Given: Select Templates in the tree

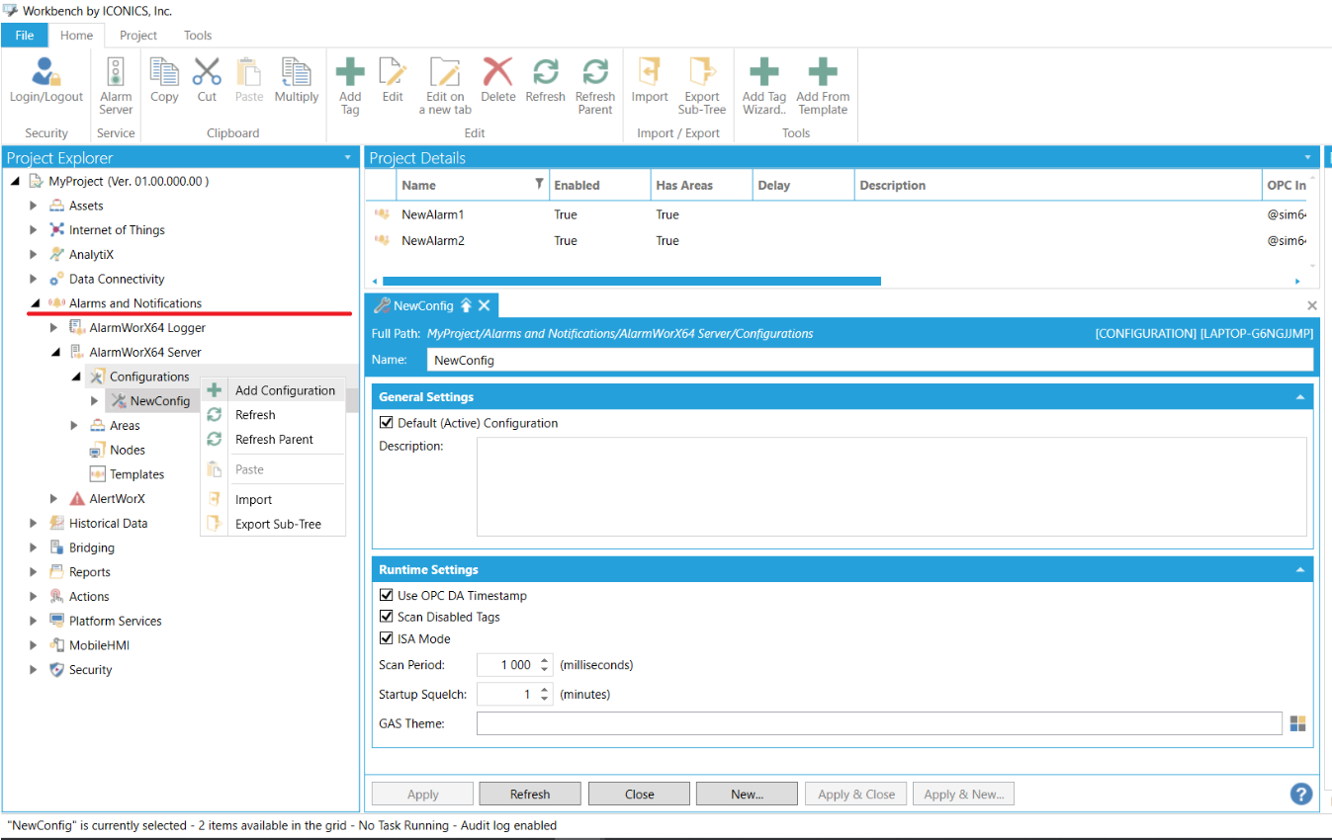Looking at the screenshot, I should (136, 474).
